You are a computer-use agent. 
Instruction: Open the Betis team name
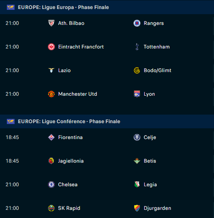150,161
